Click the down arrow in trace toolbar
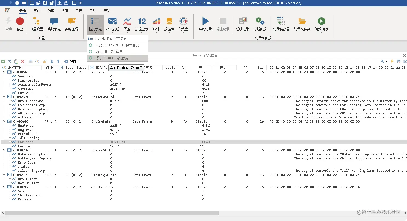The height and width of the screenshot is (221, 407). [x=52, y=62]
